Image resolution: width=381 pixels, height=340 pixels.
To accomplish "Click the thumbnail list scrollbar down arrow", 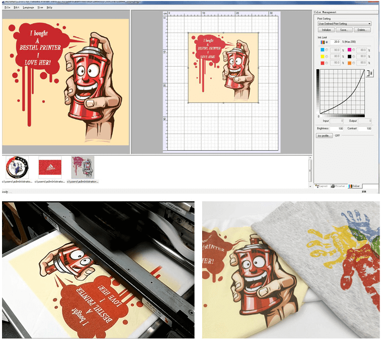I will click(310, 186).
